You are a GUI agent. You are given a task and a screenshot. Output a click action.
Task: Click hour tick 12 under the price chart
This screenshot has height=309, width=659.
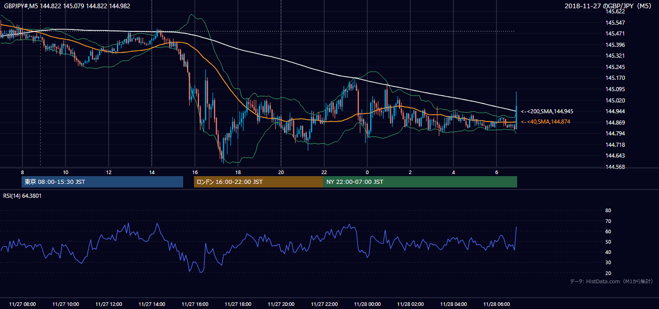pos(109,171)
